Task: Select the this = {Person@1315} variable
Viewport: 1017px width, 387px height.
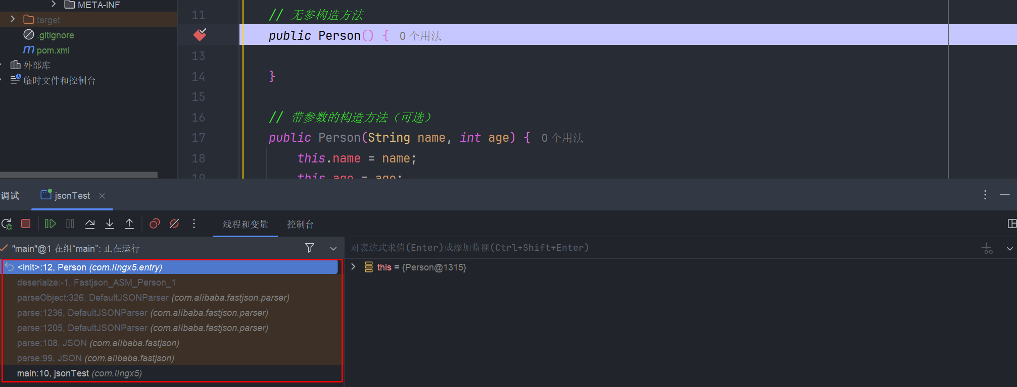Action: tap(421, 267)
